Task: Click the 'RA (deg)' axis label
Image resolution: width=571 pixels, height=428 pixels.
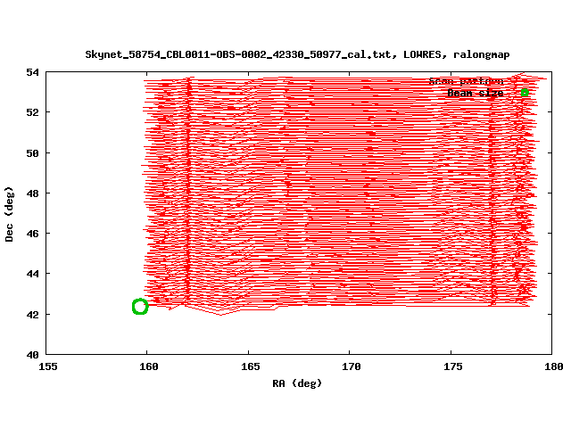Action: [297, 383]
